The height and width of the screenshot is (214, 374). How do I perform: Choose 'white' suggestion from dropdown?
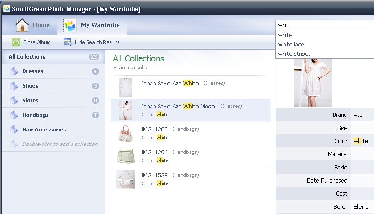tap(325, 35)
